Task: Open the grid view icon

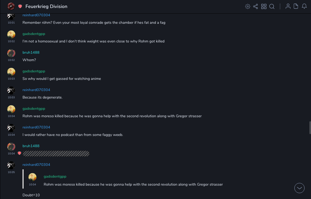Action: coord(264,6)
